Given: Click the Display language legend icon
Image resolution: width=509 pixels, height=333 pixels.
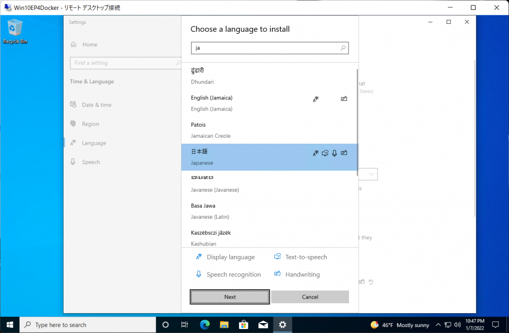Looking at the screenshot, I should 199,257.
